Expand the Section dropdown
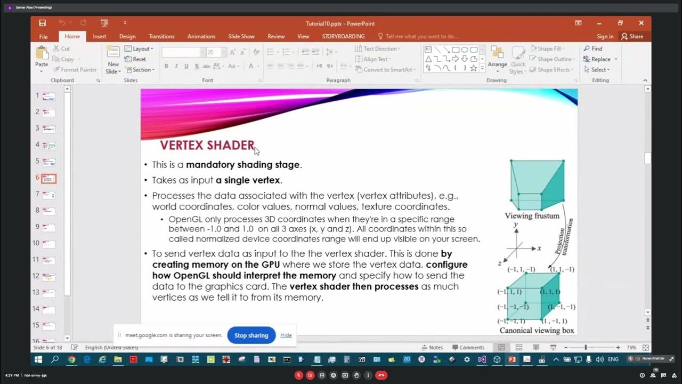This screenshot has height=384, width=682. [x=140, y=70]
